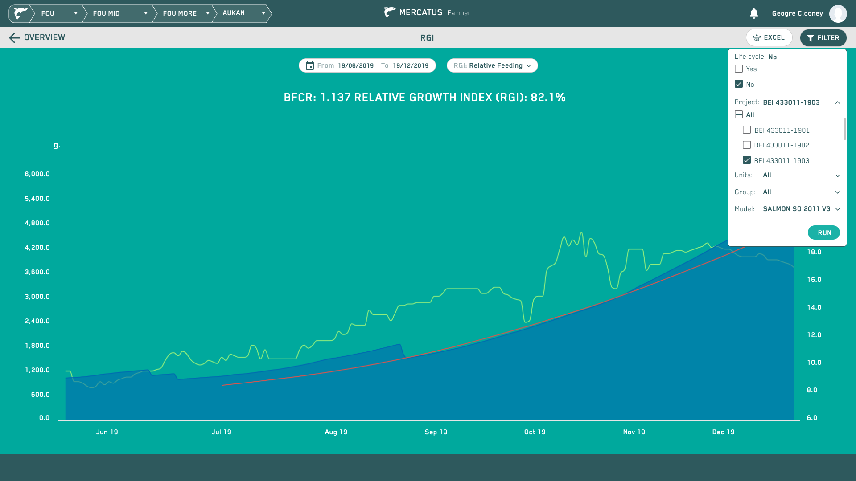856x481 pixels.
Task: Open the RGI Relative Feeding dropdown
Action: 492,65
